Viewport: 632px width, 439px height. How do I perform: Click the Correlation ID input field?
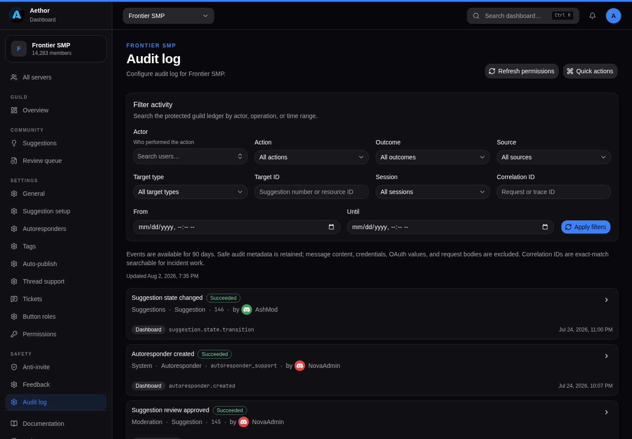coord(554,192)
